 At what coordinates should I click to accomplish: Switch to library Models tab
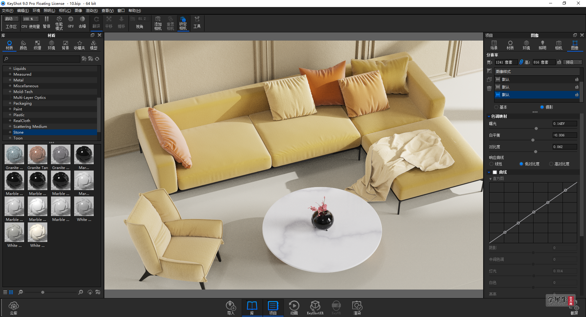click(93, 45)
